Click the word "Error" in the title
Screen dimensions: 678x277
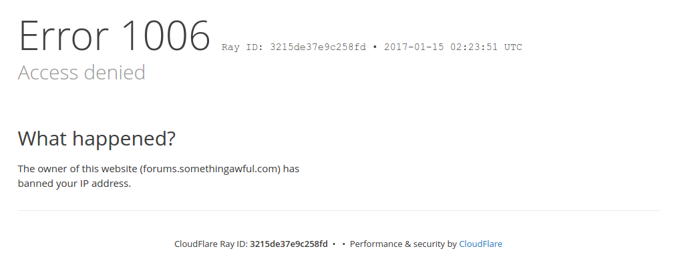pyautogui.click(x=63, y=36)
